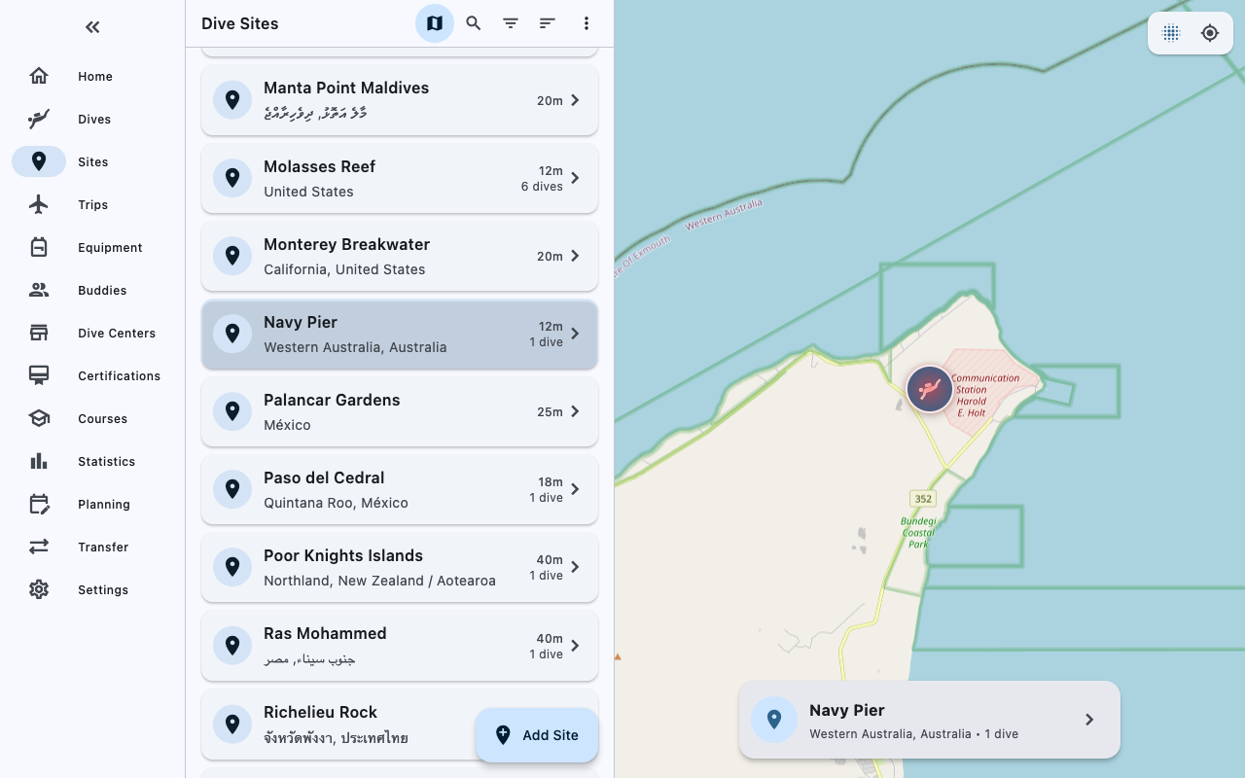Expand Molasses Reef with its chevron
Image resolution: width=1245 pixels, height=778 pixels.
[575, 178]
